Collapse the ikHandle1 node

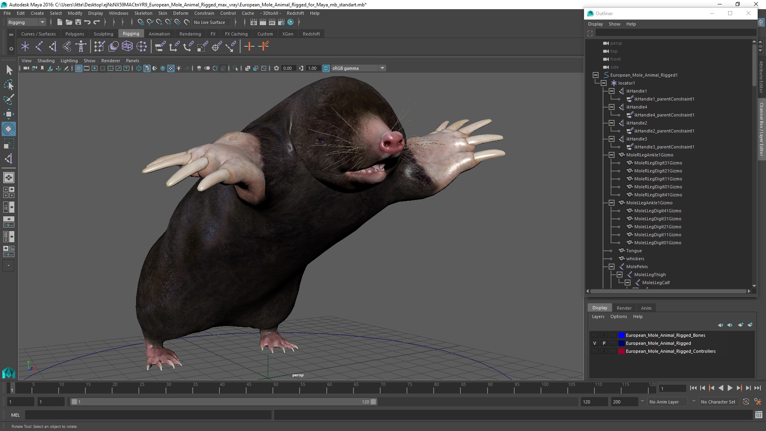tap(612, 91)
